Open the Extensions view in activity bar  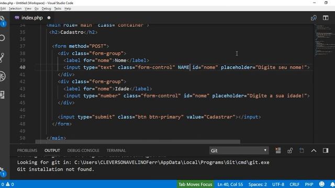pos(2,95)
